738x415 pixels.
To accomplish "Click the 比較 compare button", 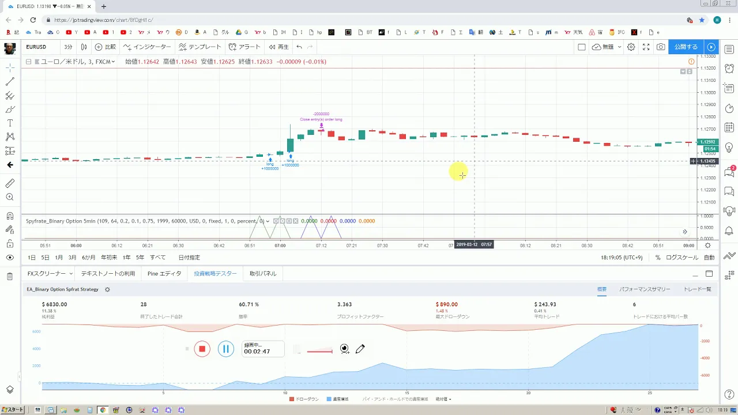I will click(106, 47).
